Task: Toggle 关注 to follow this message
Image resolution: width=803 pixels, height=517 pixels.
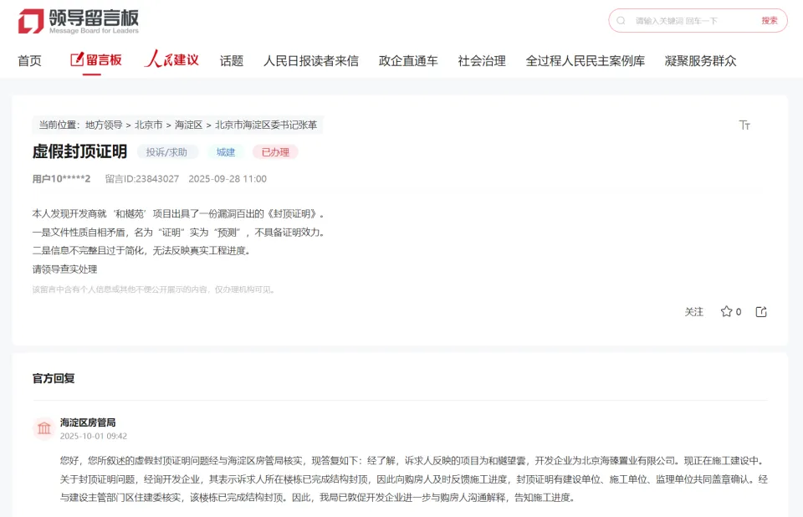Action: [x=693, y=311]
